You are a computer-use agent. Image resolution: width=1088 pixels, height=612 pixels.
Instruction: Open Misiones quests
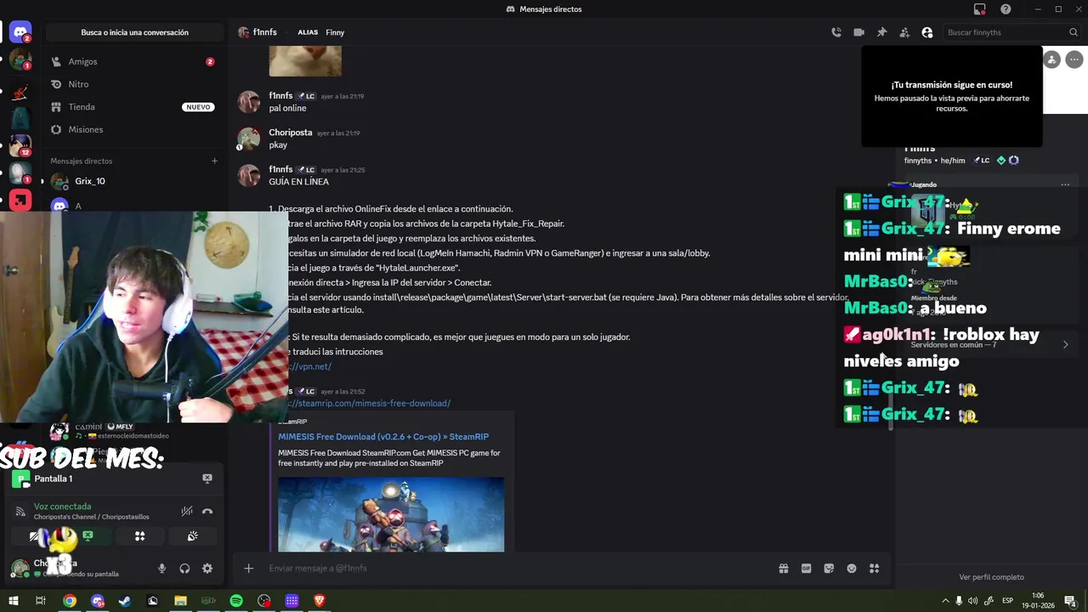point(133,129)
